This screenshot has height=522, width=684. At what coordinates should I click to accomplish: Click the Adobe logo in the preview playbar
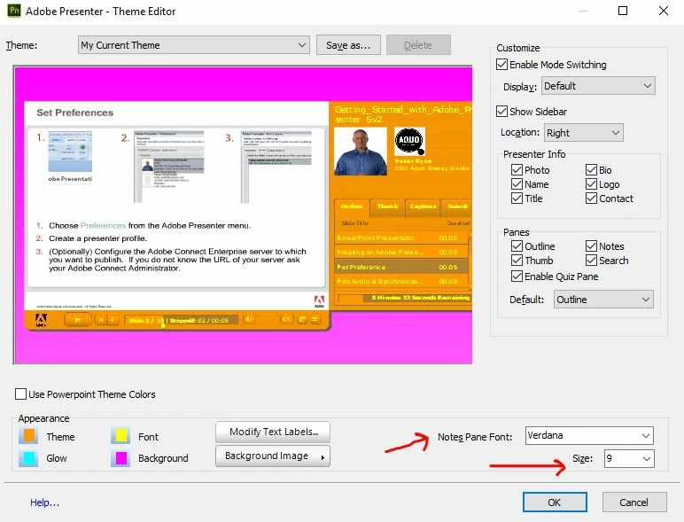click(41, 320)
